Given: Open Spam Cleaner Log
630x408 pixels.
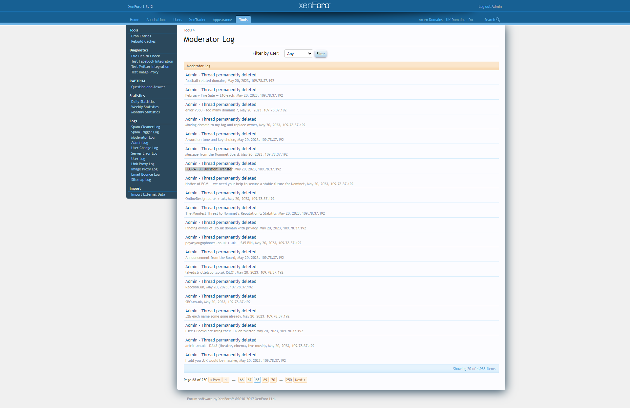Looking at the screenshot, I should tap(146, 127).
